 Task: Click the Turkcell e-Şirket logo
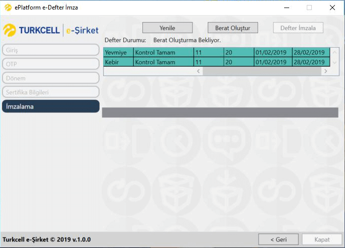(x=51, y=30)
